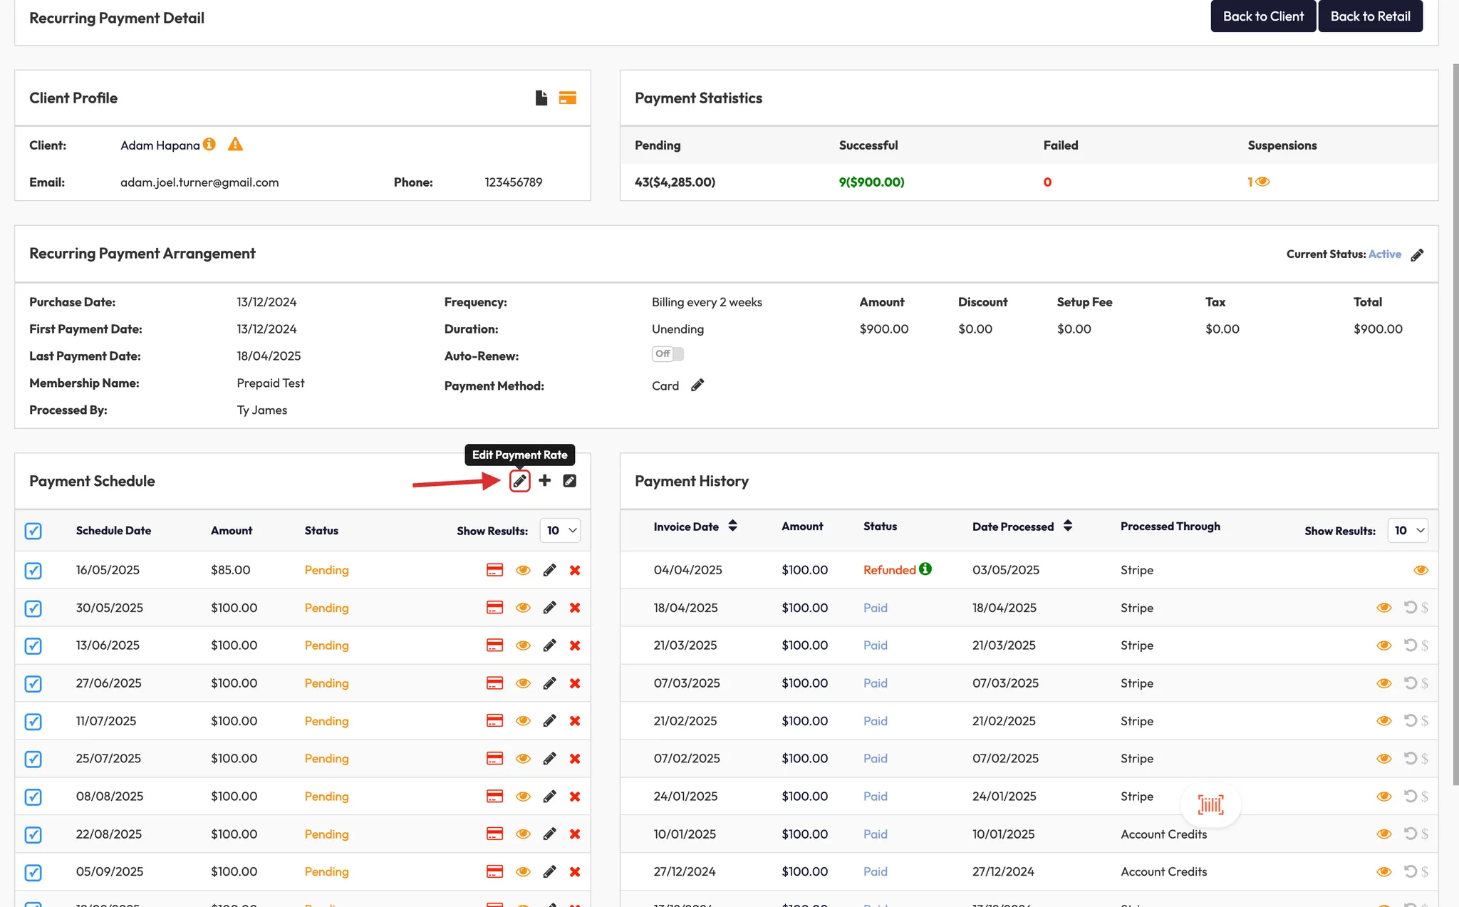The height and width of the screenshot is (907, 1459).
Task: Delete the 16/05/2025 scheduled payment
Action: tap(575, 570)
